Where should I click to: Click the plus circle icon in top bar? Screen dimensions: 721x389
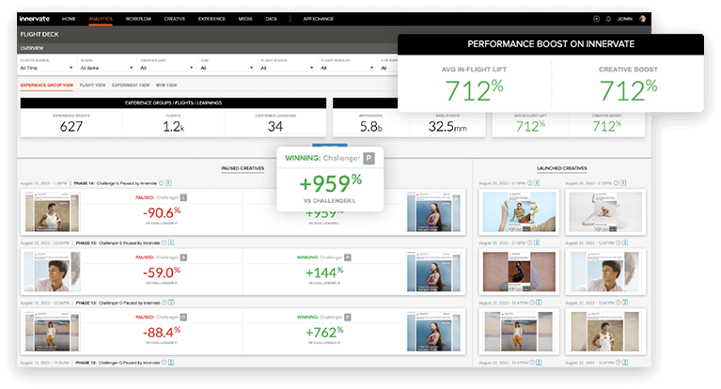tap(596, 18)
